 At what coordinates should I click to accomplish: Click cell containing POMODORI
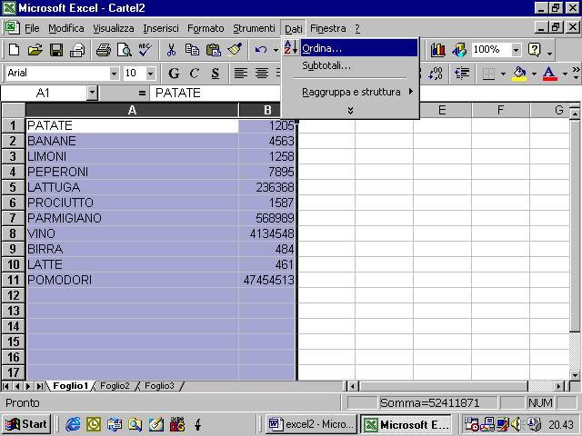pos(132,280)
